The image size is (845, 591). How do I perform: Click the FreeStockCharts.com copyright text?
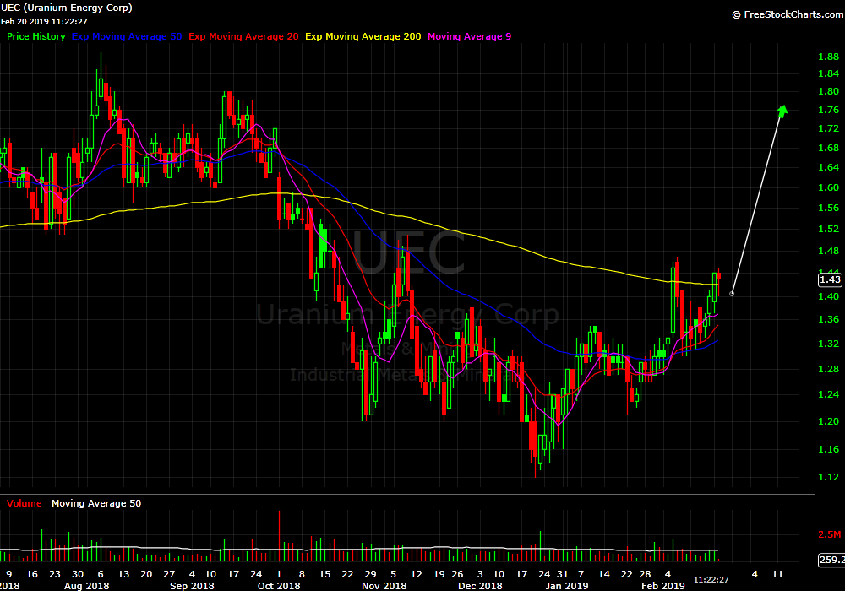pos(788,14)
